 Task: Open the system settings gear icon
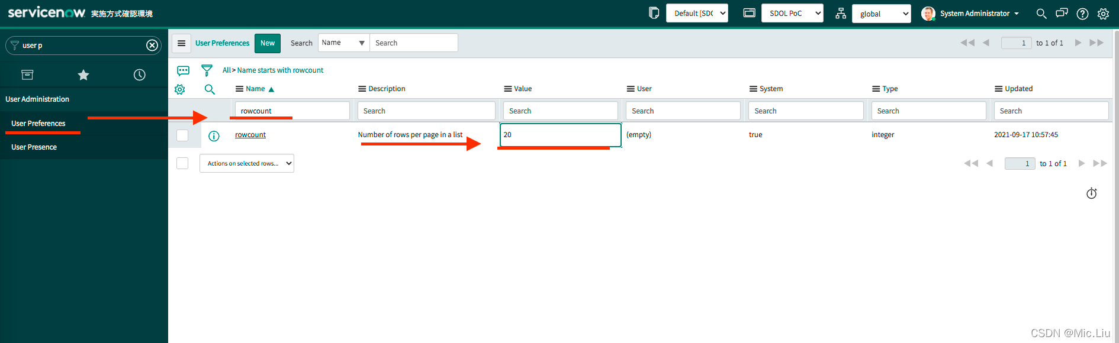[x=1103, y=14]
